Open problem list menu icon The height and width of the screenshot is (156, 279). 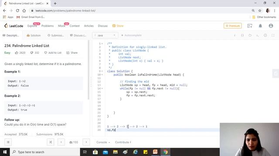pyautogui.click(x=8, y=142)
